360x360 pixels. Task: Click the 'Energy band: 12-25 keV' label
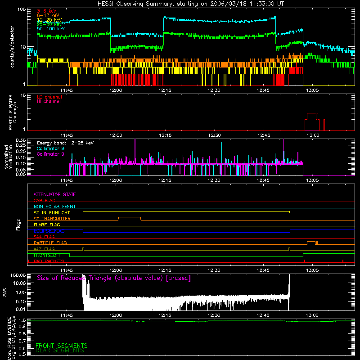tap(65, 143)
